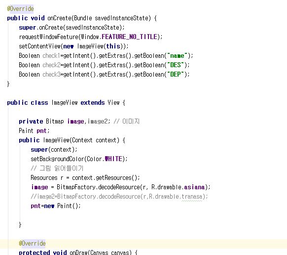
Task: Click the ImageView class name declaration
Action: click(65, 103)
